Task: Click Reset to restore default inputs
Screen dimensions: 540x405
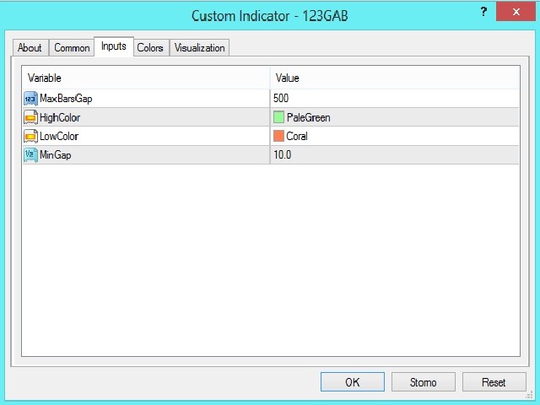Action: (x=494, y=382)
